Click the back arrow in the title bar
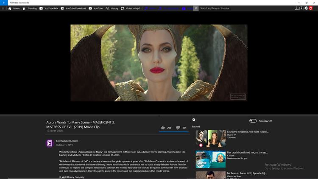The image size is (318, 179). tap(4, 3)
